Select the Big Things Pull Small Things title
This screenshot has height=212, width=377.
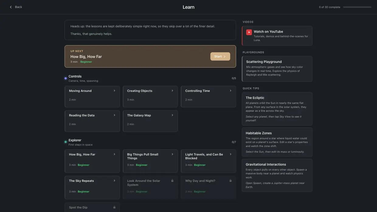[143, 156]
